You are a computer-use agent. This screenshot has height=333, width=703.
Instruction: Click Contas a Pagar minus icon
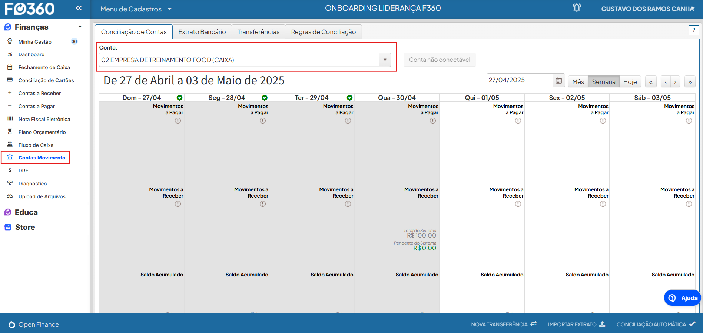[10, 106]
